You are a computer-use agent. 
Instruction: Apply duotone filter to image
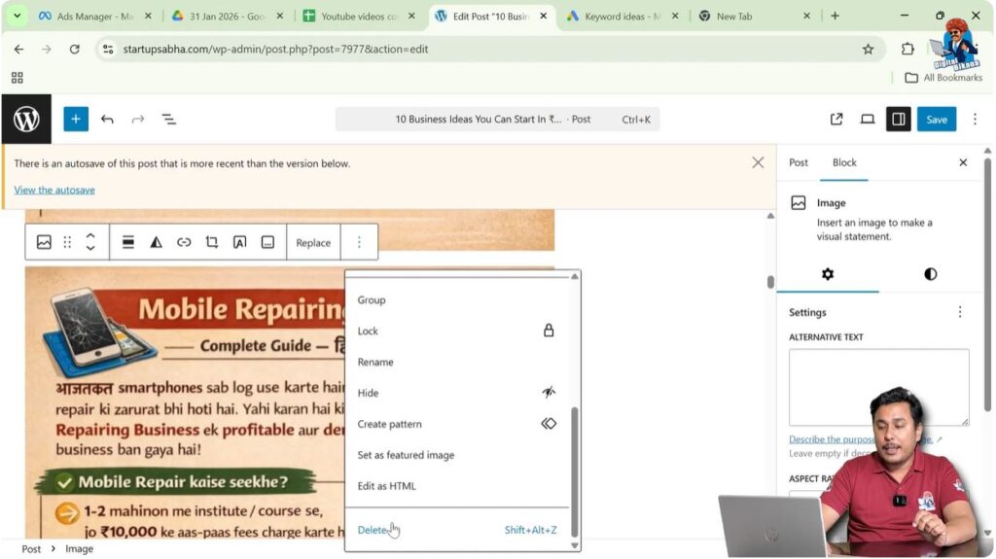pyautogui.click(x=156, y=242)
